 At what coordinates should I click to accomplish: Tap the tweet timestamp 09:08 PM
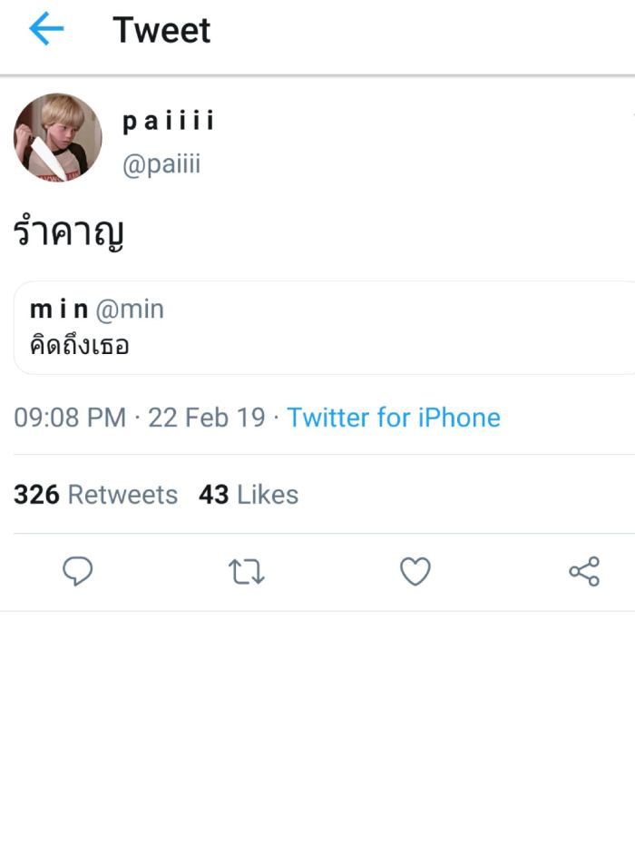click(x=70, y=418)
